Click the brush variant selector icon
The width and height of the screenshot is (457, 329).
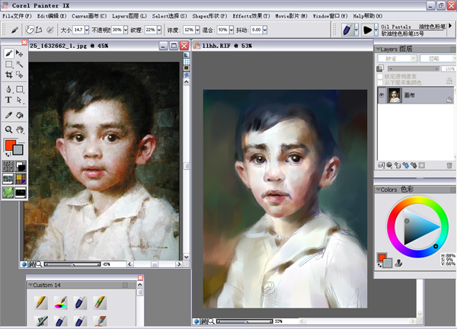click(x=367, y=30)
